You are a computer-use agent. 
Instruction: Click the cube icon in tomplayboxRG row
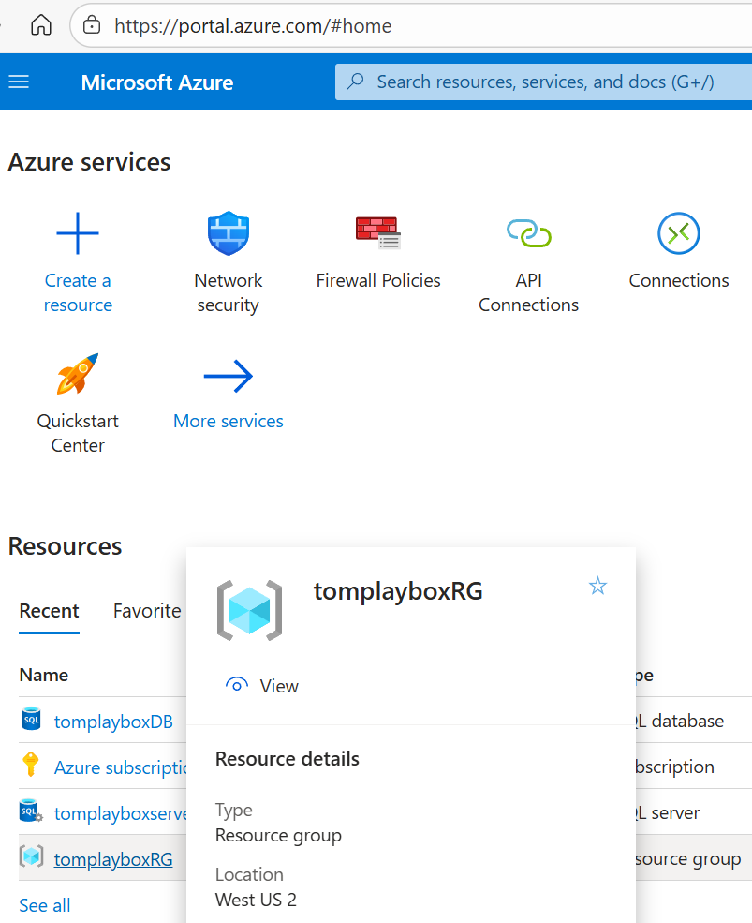pos(31,856)
